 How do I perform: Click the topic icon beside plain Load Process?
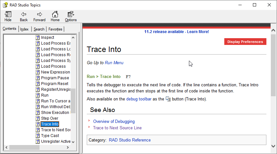[x=38, y=66]
